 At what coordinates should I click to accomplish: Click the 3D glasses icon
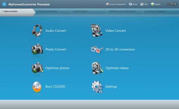pos(97,49)
